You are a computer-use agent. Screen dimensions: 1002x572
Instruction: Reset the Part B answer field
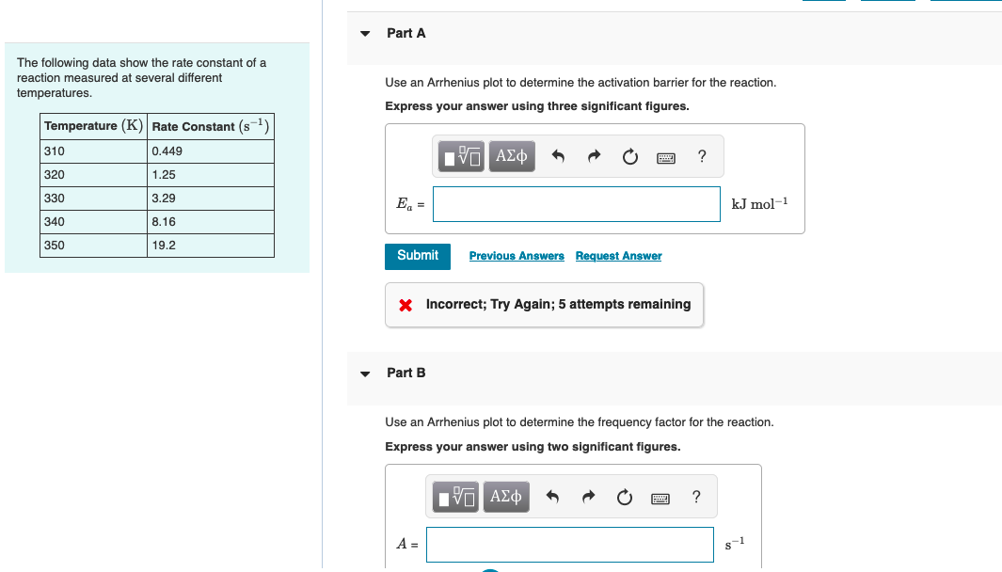coord(624,496)
